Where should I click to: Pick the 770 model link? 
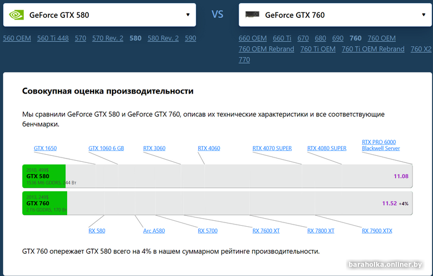pos(244,60)
